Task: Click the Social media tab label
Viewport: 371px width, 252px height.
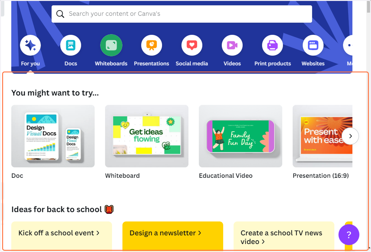Action: (x=192, y=64)
